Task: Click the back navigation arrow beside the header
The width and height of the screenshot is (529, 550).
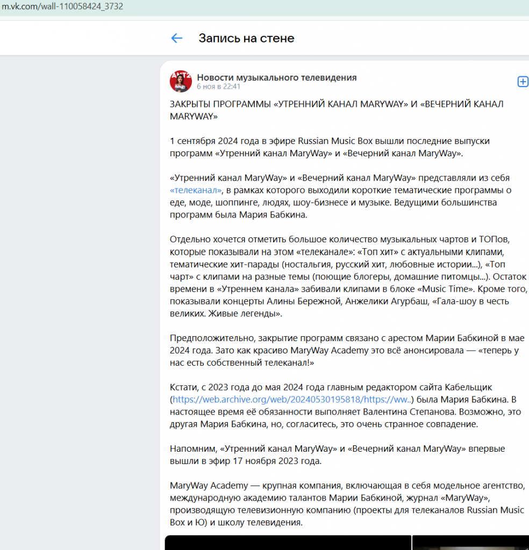Action: (x=177, y=38)
